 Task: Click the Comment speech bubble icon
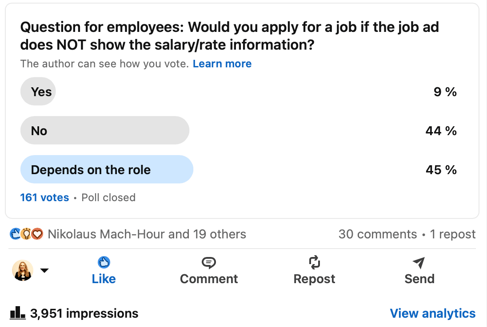(209, 263)
